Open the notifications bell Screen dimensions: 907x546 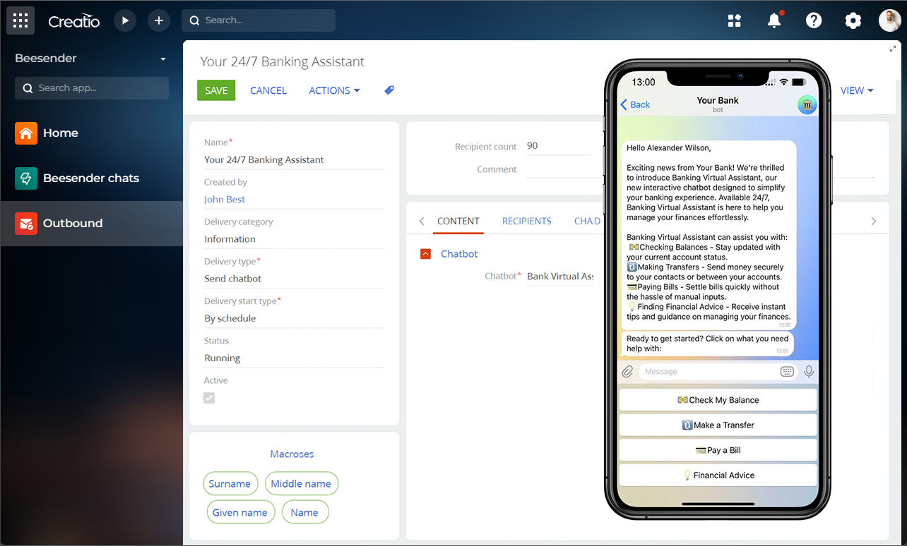[774, 20]
